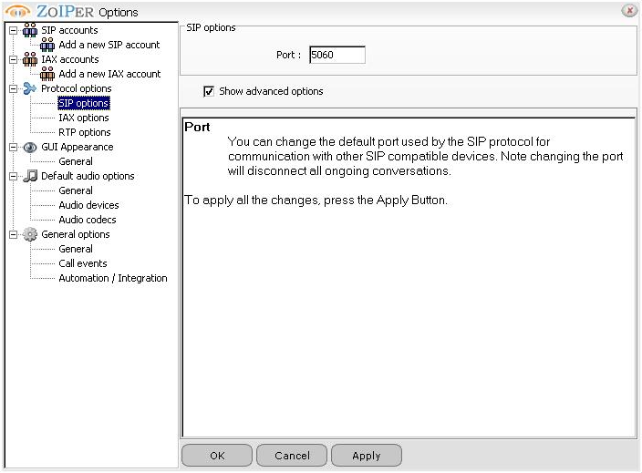Click the GUI Appearance eye icon
Screen dimensions: 642x473
tap(29, 147)
